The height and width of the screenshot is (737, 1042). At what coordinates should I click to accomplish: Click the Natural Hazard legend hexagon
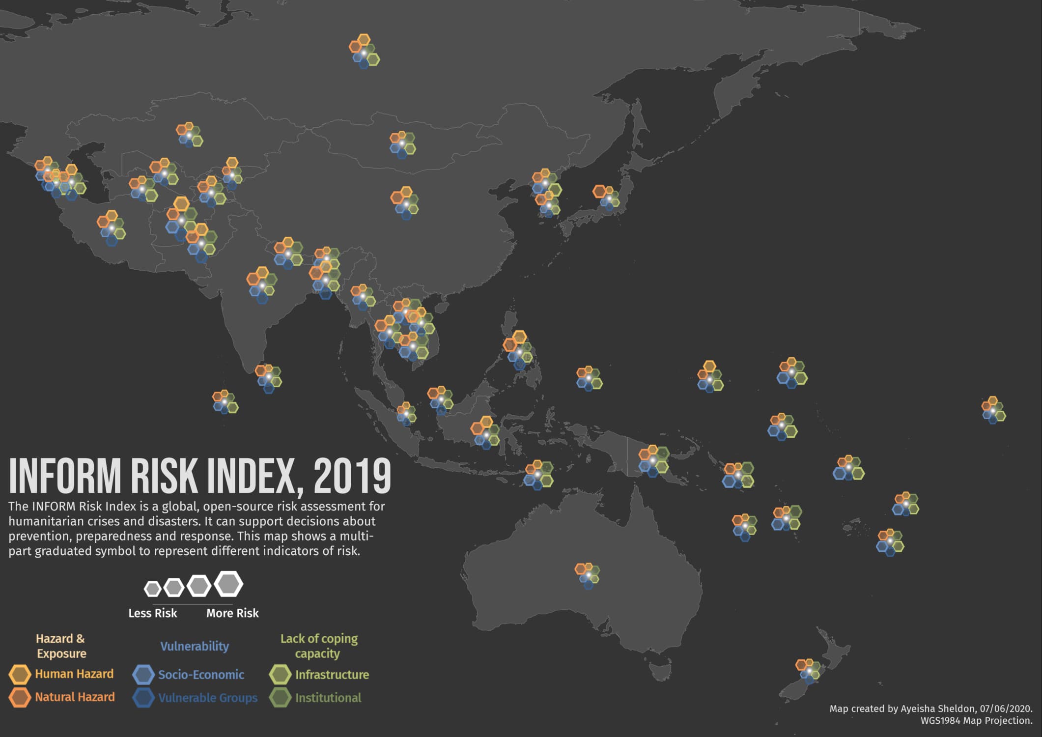pos(20,698)
